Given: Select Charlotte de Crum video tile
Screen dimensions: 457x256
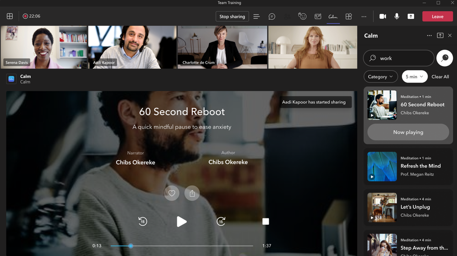Looking at the screenshot, I should (223, 47).
